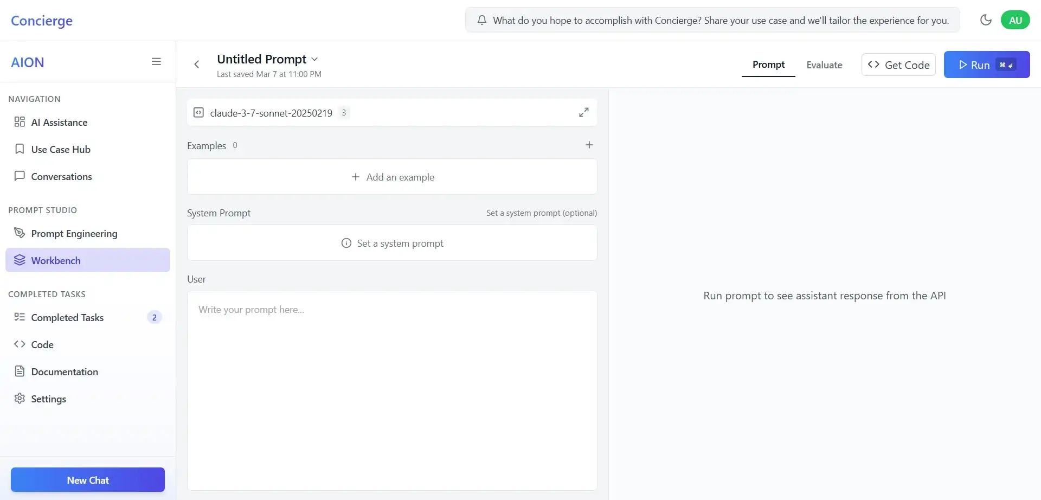
Task: Collapse the sidebar with the hamburger icon
Action: pos(157,61)
